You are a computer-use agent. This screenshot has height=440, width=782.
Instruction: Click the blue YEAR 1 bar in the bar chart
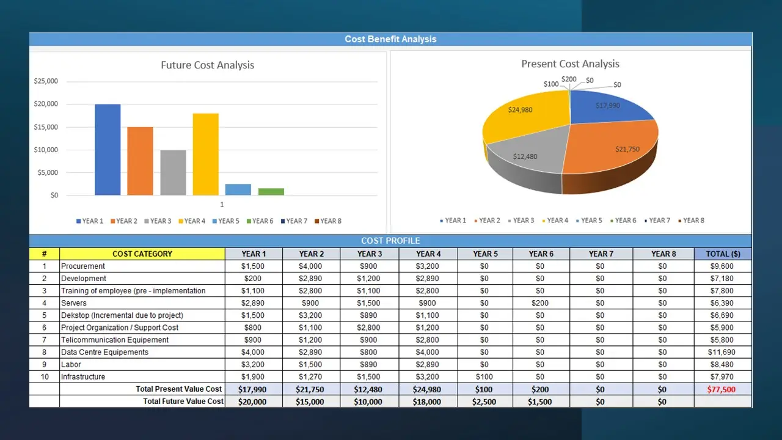(108, 150)
